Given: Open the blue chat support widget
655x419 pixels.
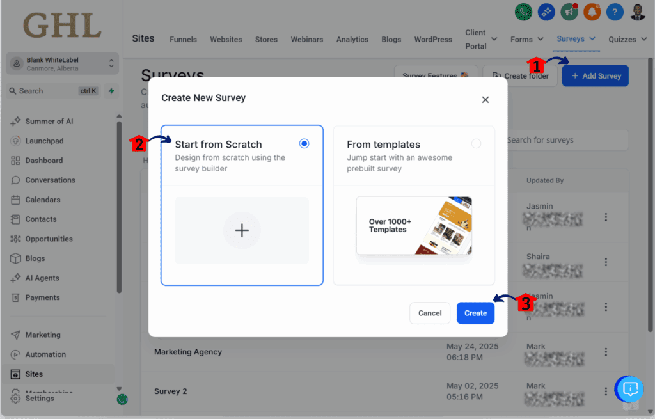Looking at the screenshot, I should tap(629, 389).
